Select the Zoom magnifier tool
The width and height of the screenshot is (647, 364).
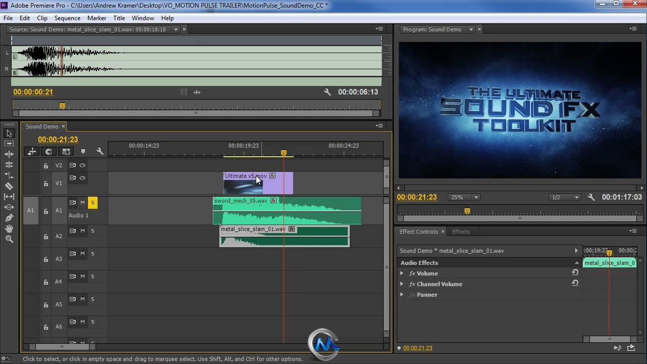click(9, 239)
